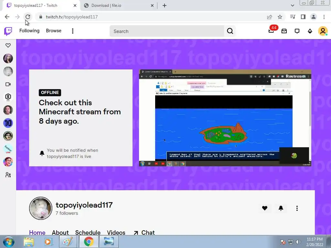Screen dimensions: 331x248
Task: Open the three-dot More menu in Twitch header
Action: click(x=73, y=31)
